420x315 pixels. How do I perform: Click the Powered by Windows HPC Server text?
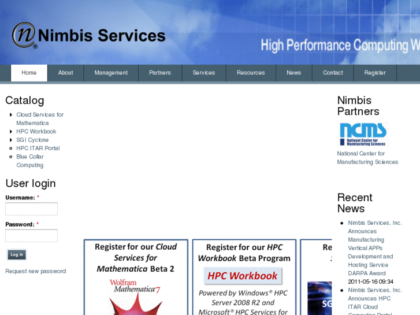[x=243, y=302]
